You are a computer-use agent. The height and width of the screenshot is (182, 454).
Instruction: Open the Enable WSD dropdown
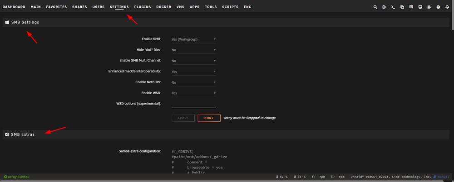click(x=194, y=93)
